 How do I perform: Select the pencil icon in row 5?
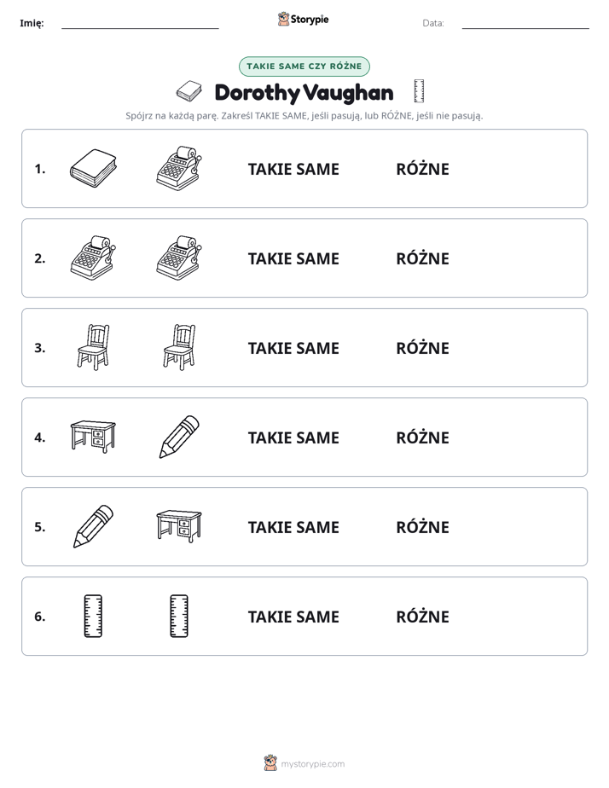click(x=94, y=526)
